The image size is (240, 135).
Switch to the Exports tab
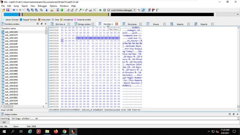click(204, 24)
